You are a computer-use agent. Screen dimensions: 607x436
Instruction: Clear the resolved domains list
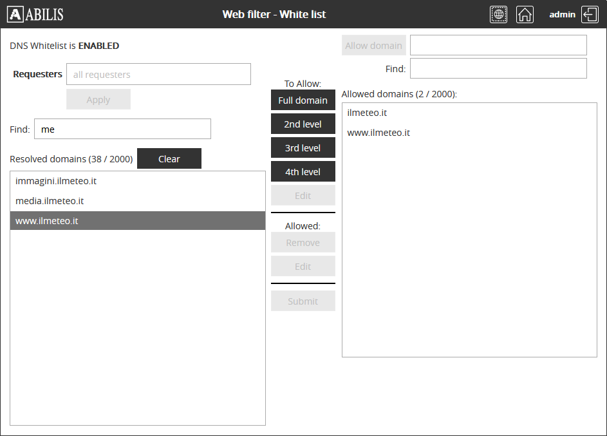tap(169, 159)
